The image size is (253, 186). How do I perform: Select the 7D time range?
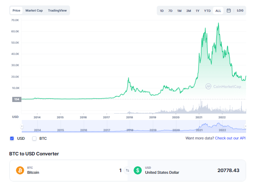coord(170,11)
